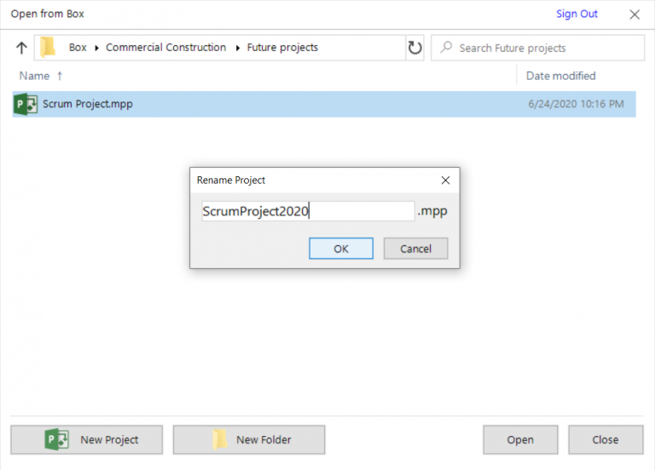The height and width of the screenshot is (470, 655).
Task: Click the project name field containing ScrumProject2020
Action: pyautogui.click(x=308, y=211)
